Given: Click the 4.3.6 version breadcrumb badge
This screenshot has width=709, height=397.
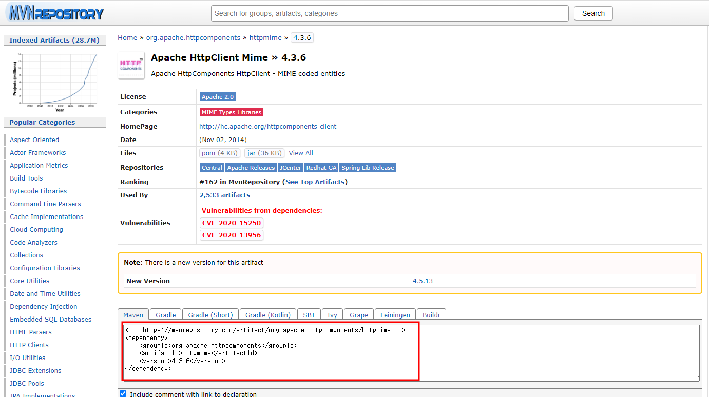Looking at the screenshot, I should (302, 38).
